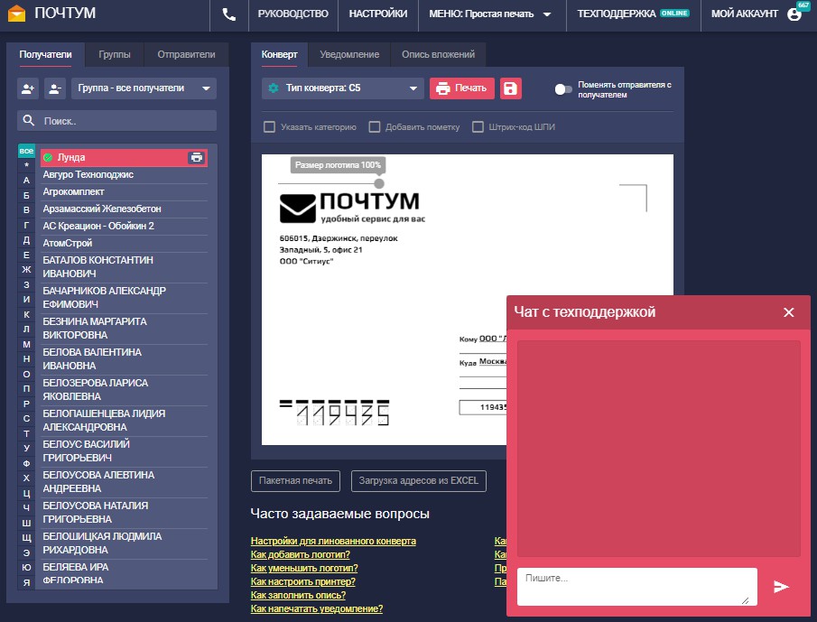The image size is (817, 622).
Task: Open the Как настроить принтер? link
Action: pyautogui.click(x=302, y=582)
